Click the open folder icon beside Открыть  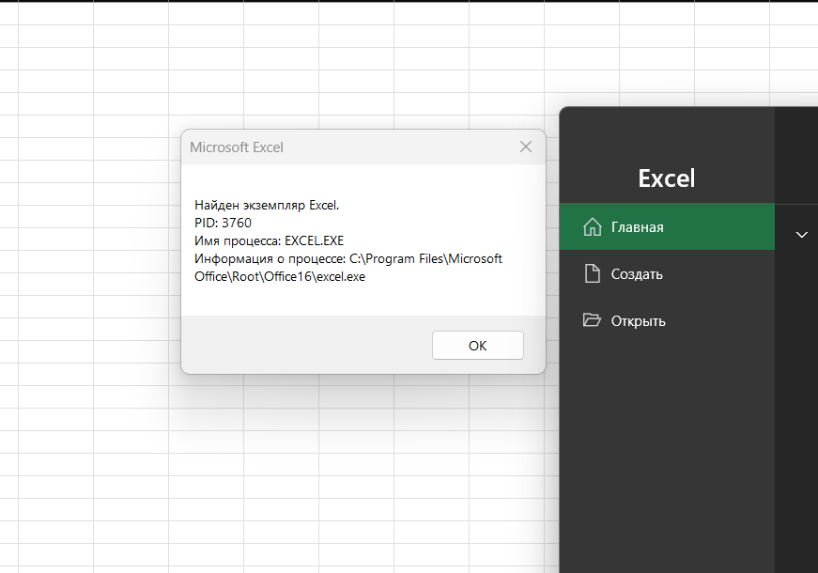[592, 320]
